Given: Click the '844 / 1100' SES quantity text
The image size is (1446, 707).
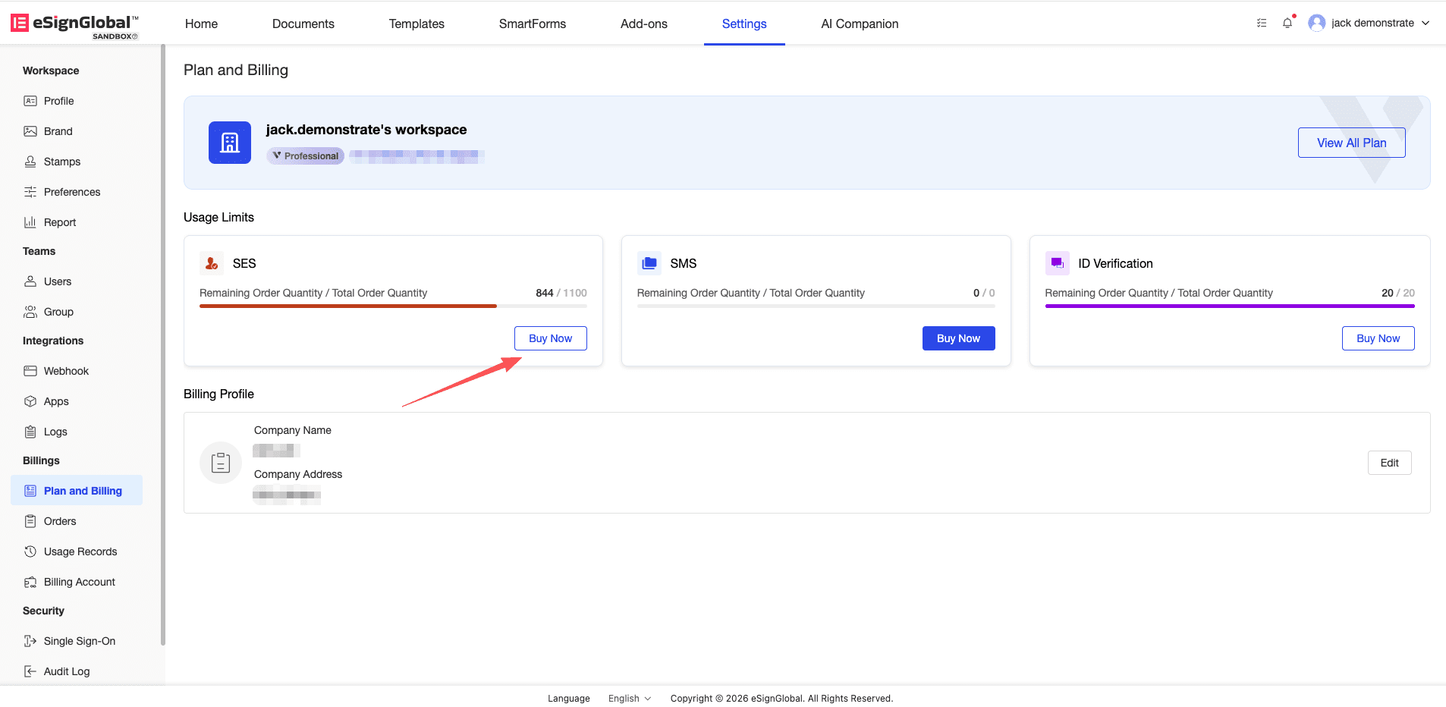Looking at the screenshot, I should (x=561, y=293).
